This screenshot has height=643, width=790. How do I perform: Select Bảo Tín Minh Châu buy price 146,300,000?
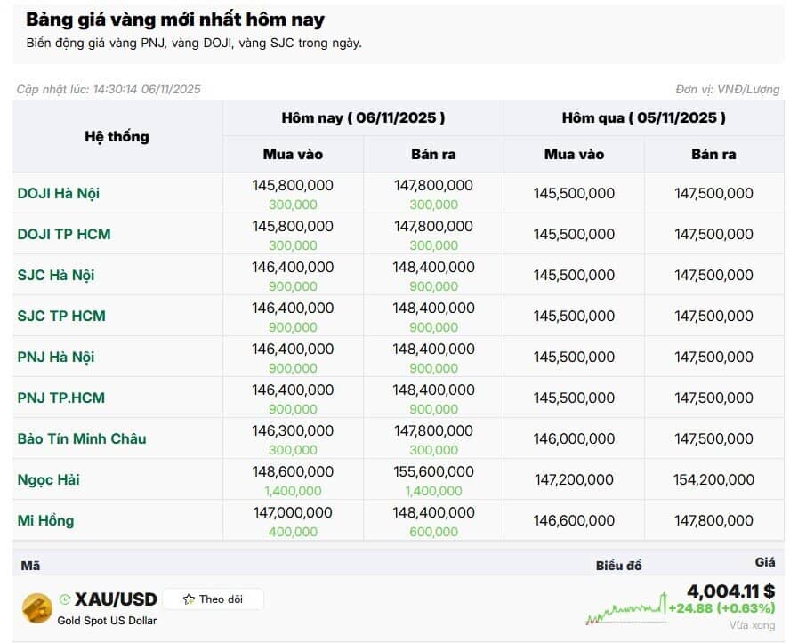click(293, 430)
